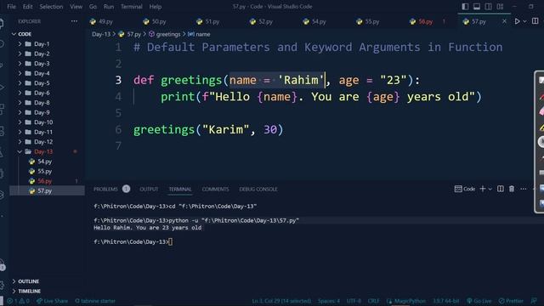Open the View menu

click(76, 7)
